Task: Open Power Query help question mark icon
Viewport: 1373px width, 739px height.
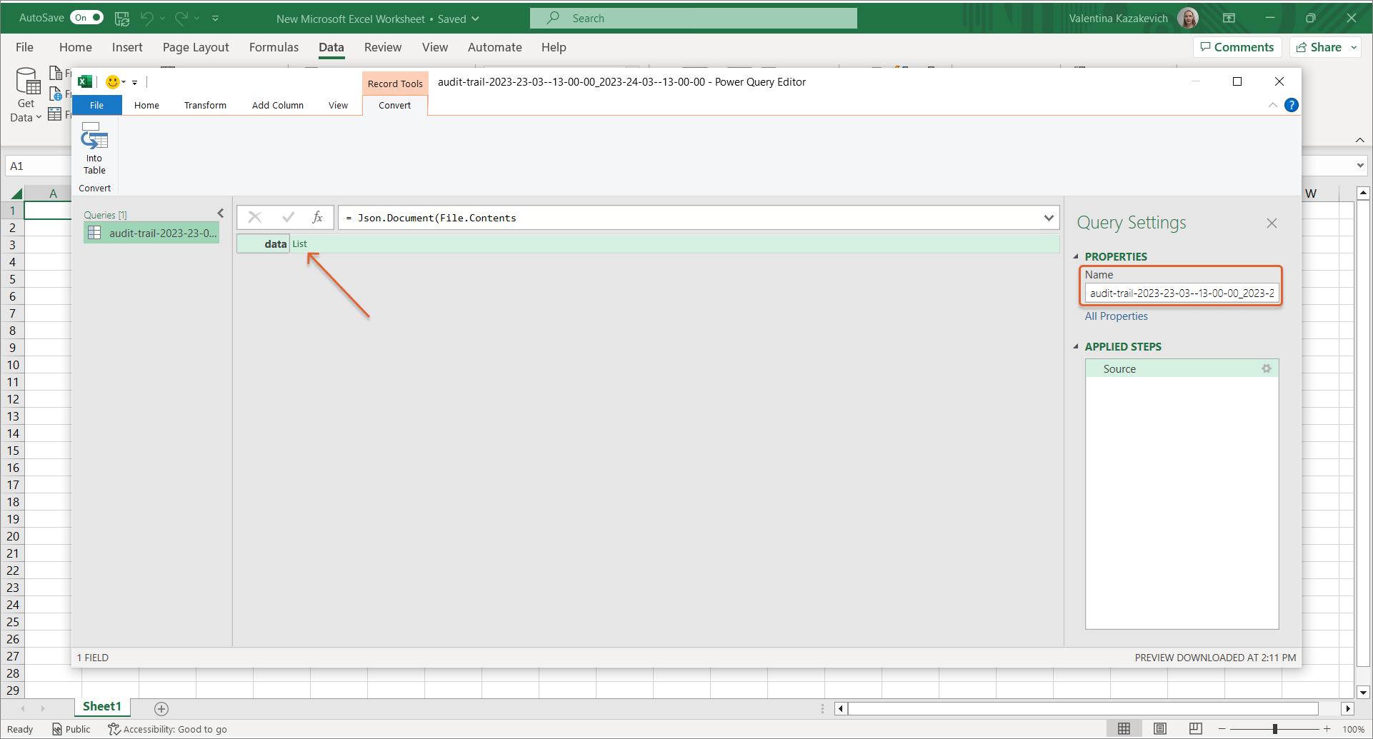Action: (x=1291, y=105)
